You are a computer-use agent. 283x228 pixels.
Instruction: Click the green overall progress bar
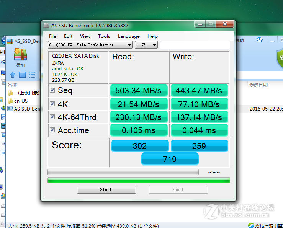click(x=139, y=180)
